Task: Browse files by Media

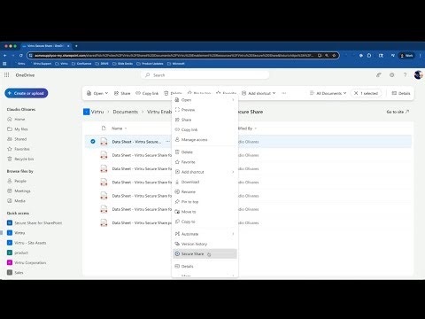Action: click(17, 201)
